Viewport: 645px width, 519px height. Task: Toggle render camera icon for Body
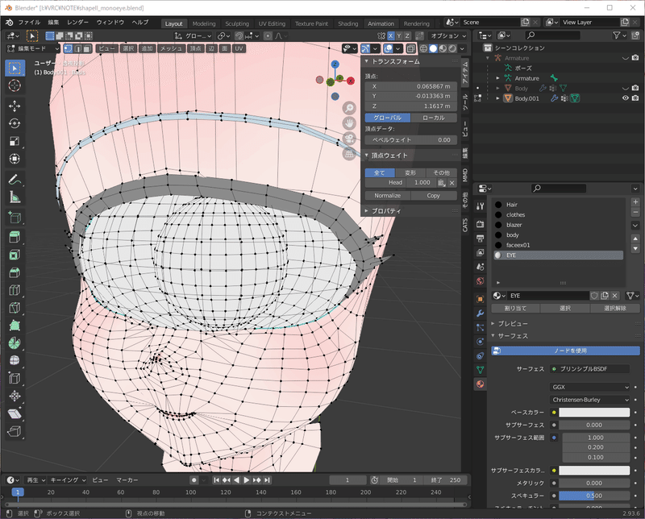pos(635,88)
